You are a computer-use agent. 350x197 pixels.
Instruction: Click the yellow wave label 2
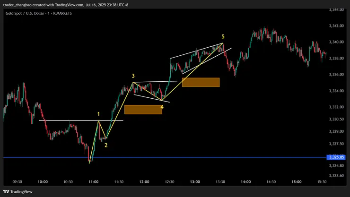point(106,146)
